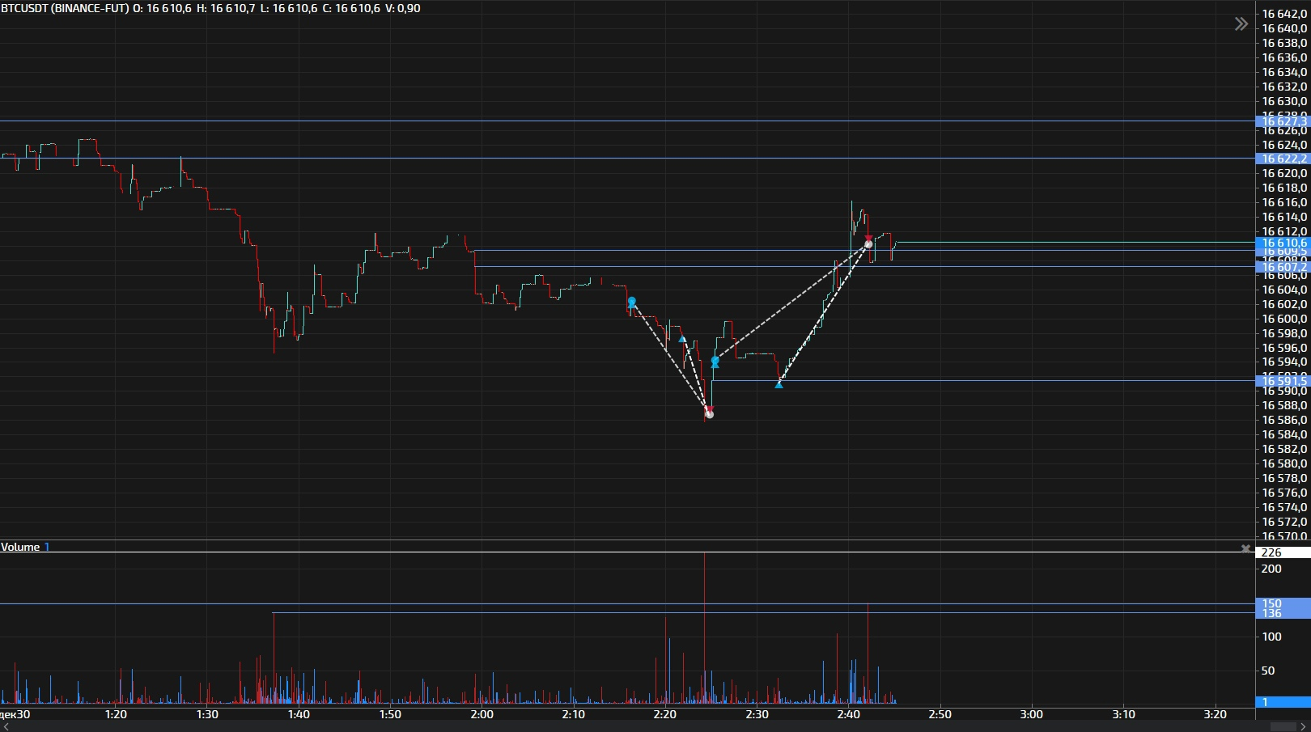
Task: Click the 2:00 time axis label
Action: [x=482, y=714]
